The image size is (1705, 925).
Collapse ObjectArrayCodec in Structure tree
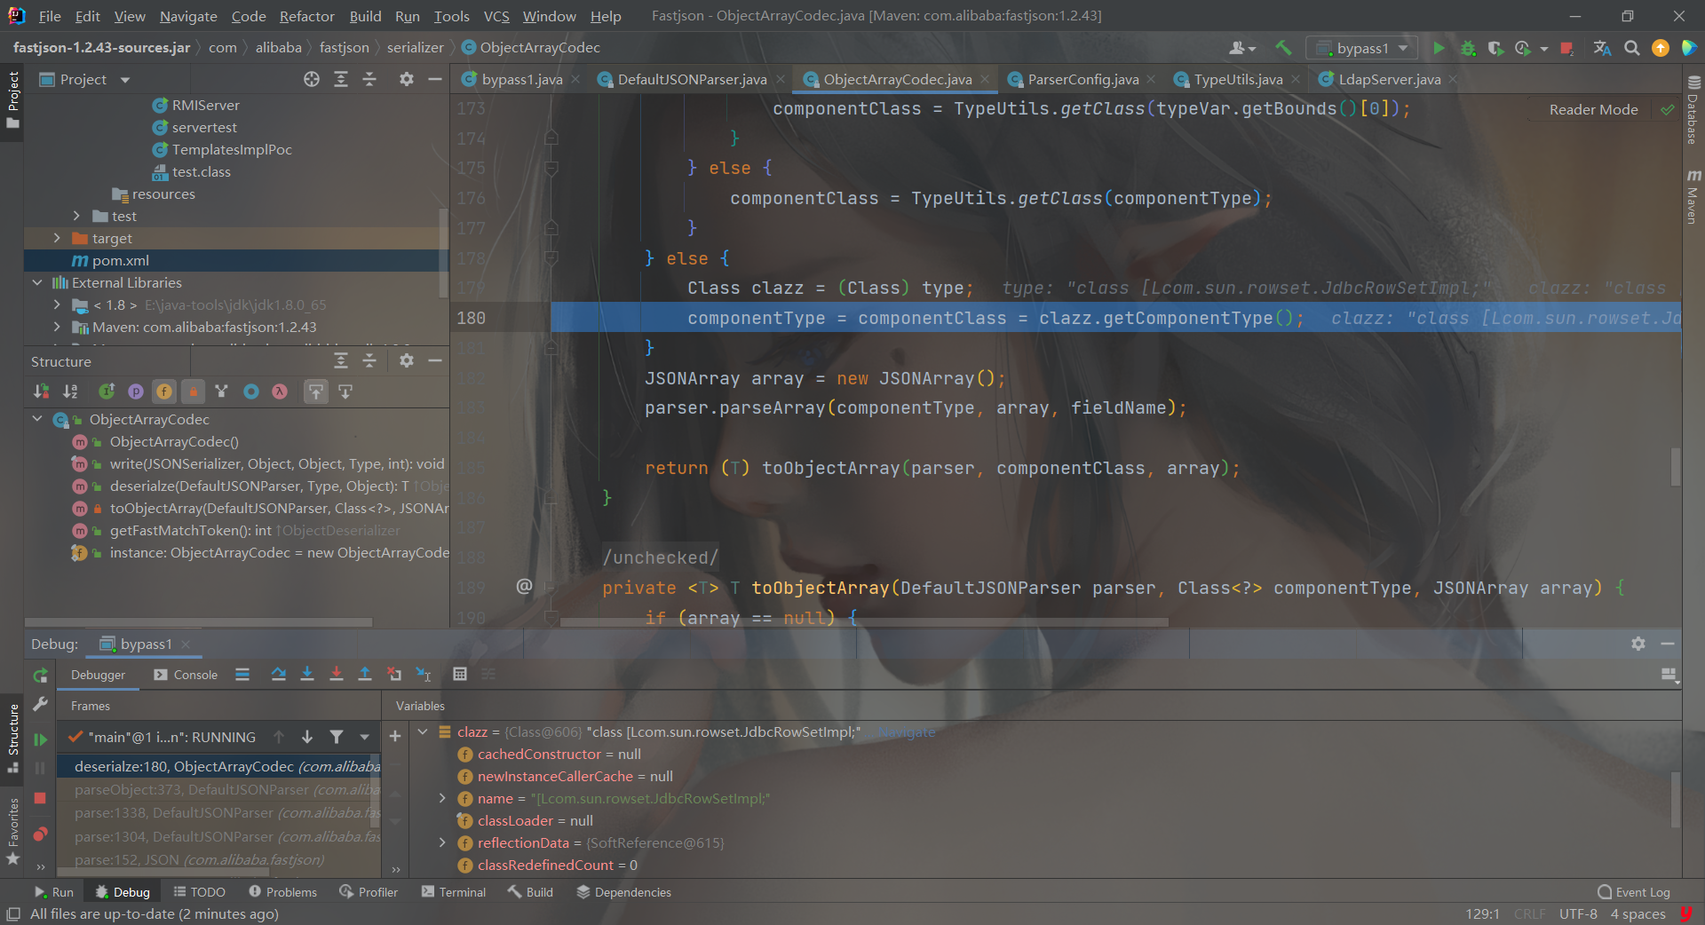click(x=37, y=419)
